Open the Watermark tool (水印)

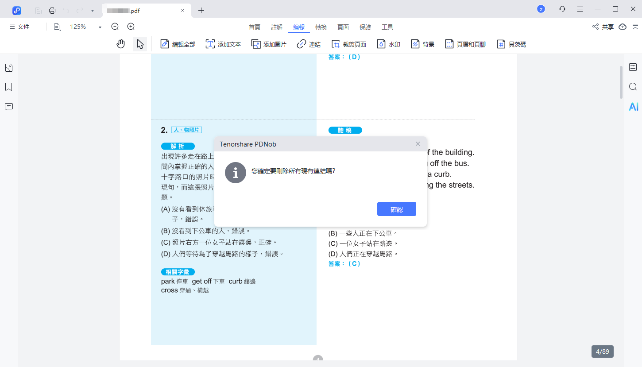point(388,44)
